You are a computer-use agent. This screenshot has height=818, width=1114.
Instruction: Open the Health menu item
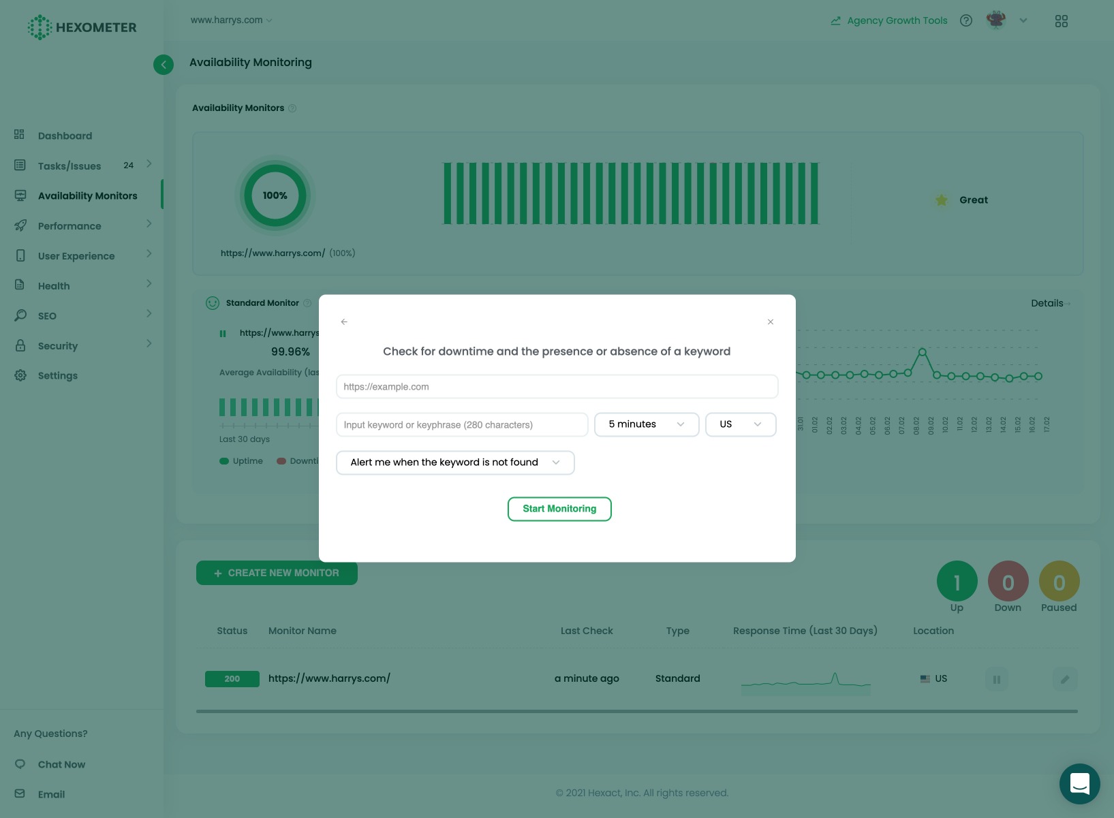click(54, 285)
